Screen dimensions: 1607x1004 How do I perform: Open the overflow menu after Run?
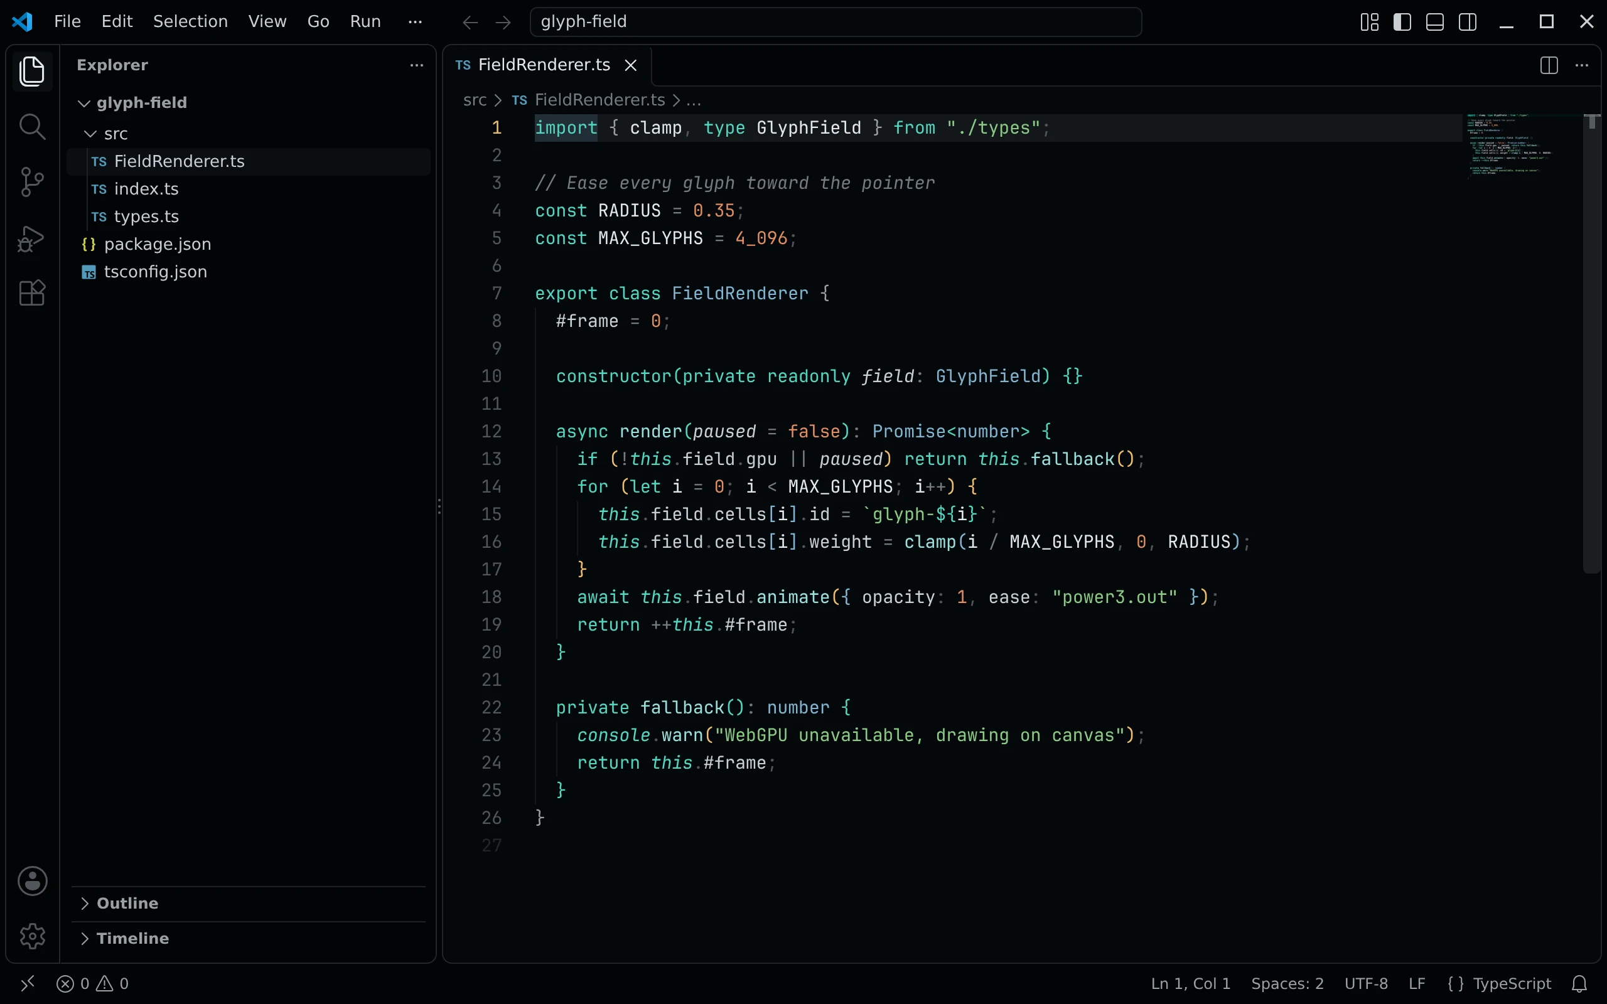point(415,21)
